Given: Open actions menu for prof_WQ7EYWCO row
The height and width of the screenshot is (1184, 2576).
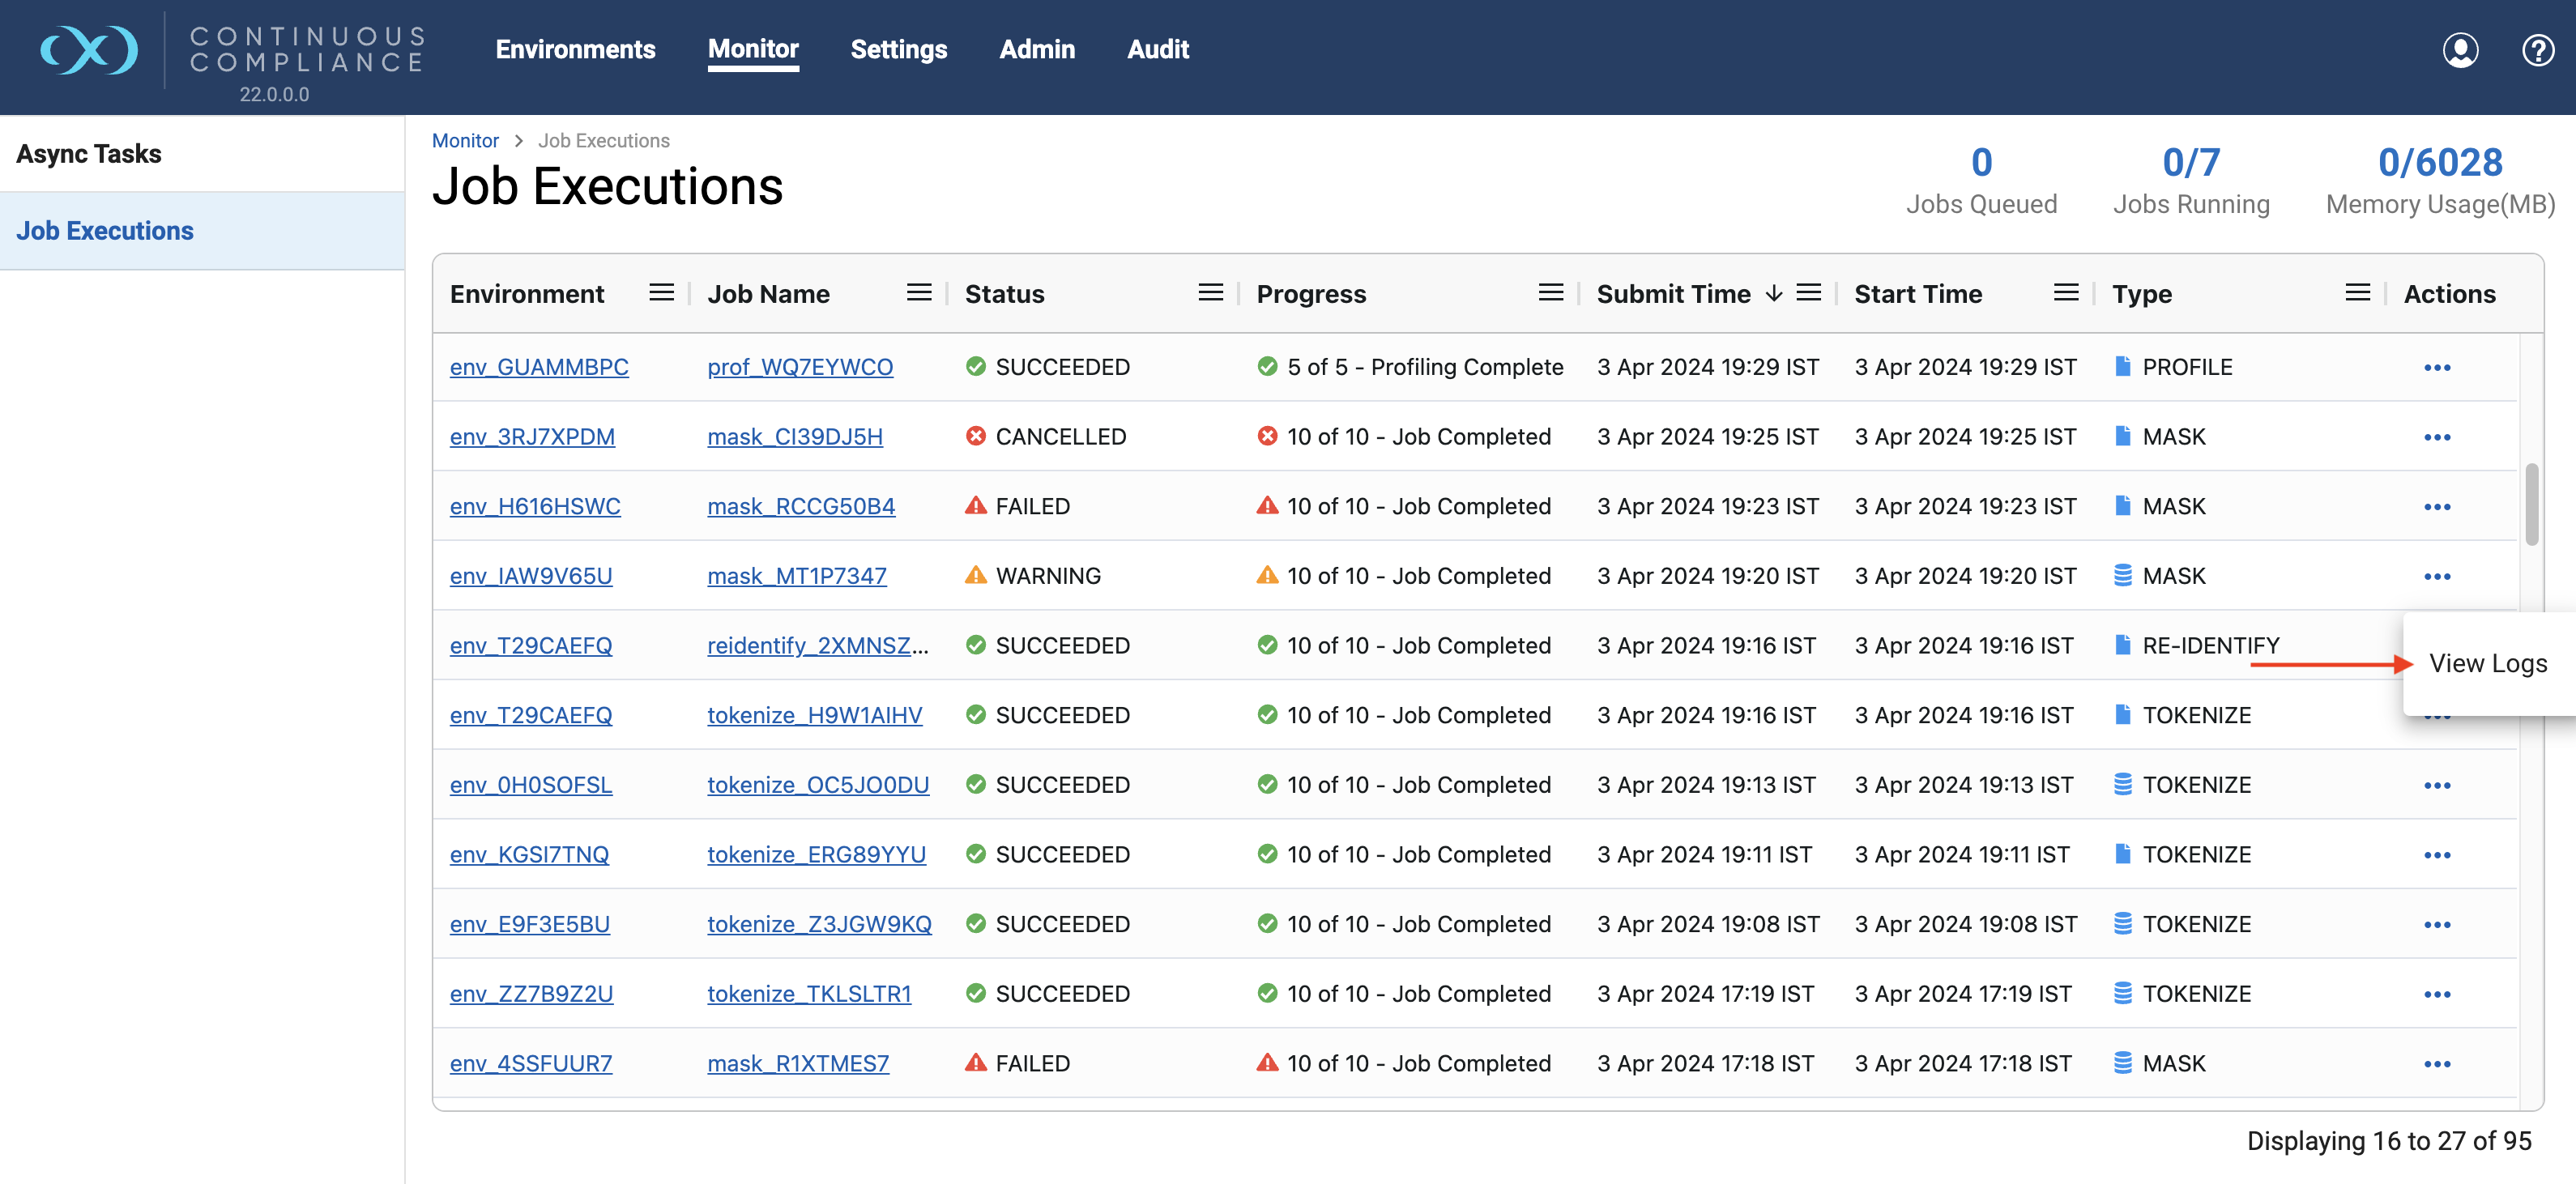Looking at the screenshot, I should coord(2436,368).
